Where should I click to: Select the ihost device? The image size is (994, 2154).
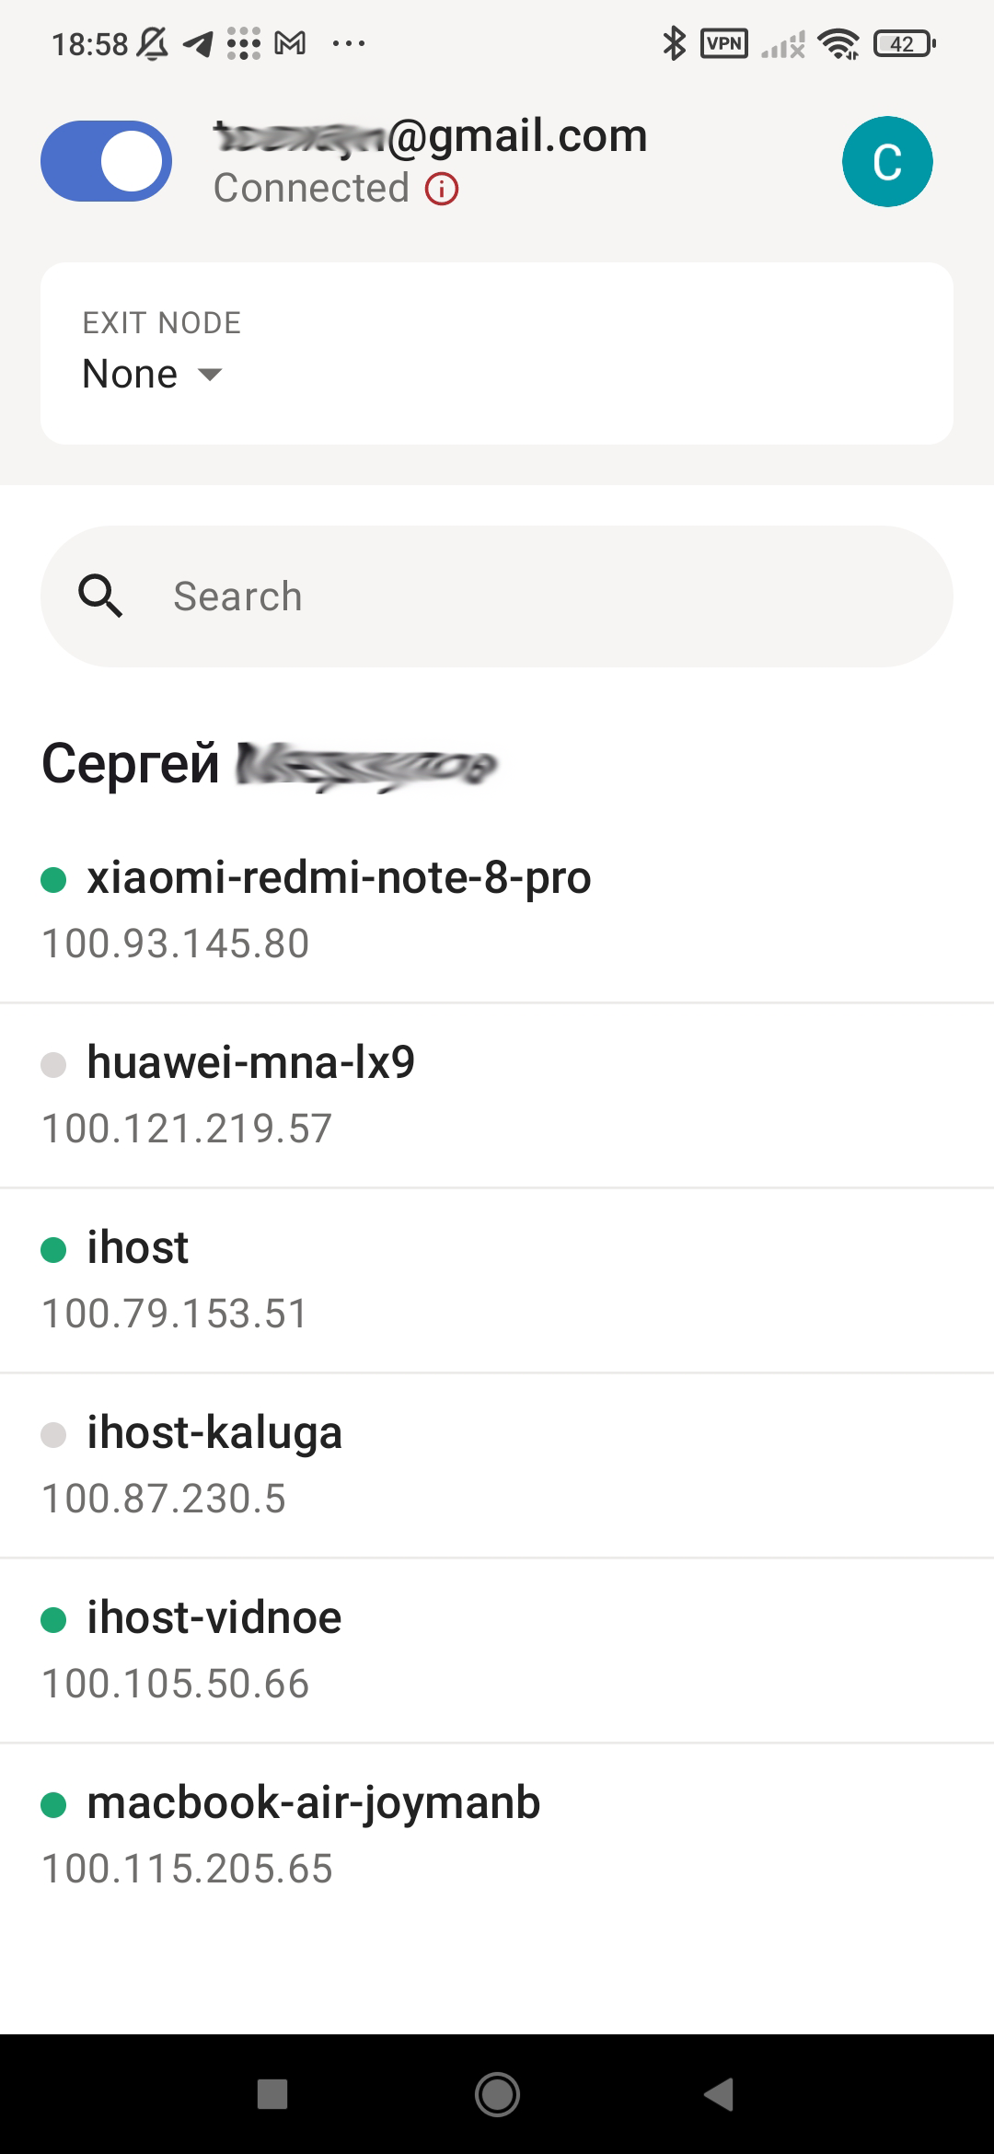[497, 1280]
